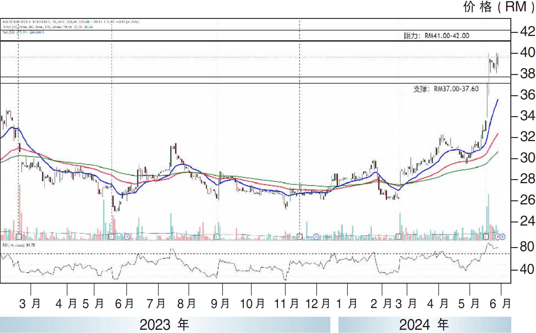Image resolution: width=536 pixels, height=333 pixels.
Task: Click the 28 price axis label
Action: (527, 179)
